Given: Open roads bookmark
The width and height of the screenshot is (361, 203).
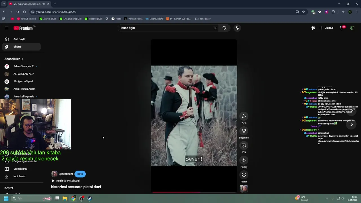Looking at the screenshot, I should tap(116, 19).
